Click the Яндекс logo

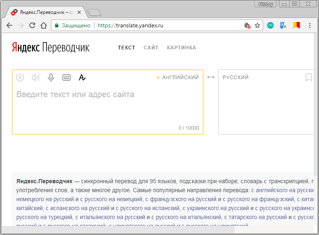26,47
